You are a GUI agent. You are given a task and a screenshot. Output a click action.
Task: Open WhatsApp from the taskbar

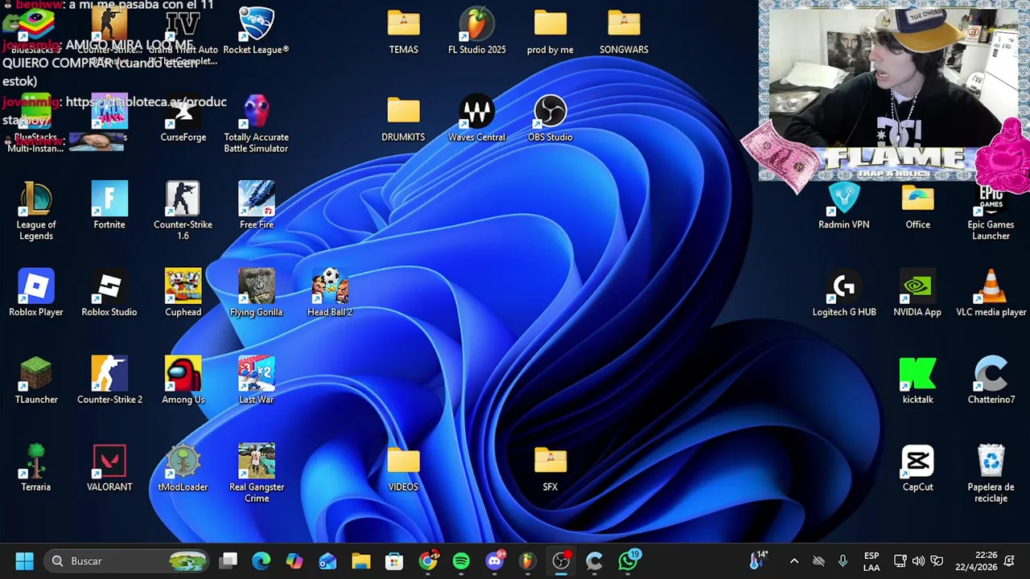[628, 561]
